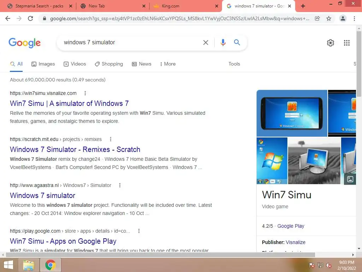Open the taskbar clock and date
362x272 pixels.
click(346, 265)
